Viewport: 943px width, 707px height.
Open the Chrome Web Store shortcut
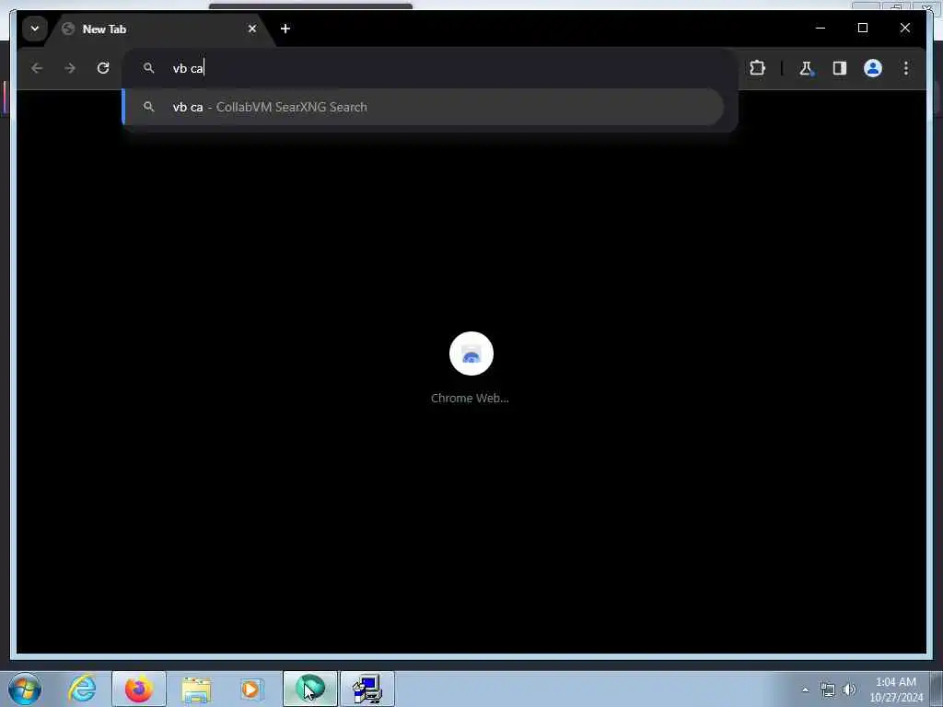471,353
